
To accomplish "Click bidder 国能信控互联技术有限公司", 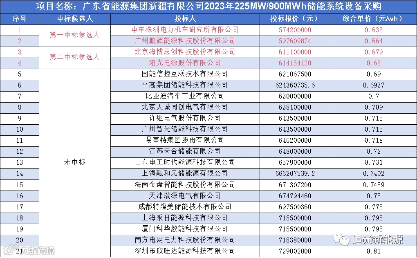I will pyautogui.click(x=185, y=74).
